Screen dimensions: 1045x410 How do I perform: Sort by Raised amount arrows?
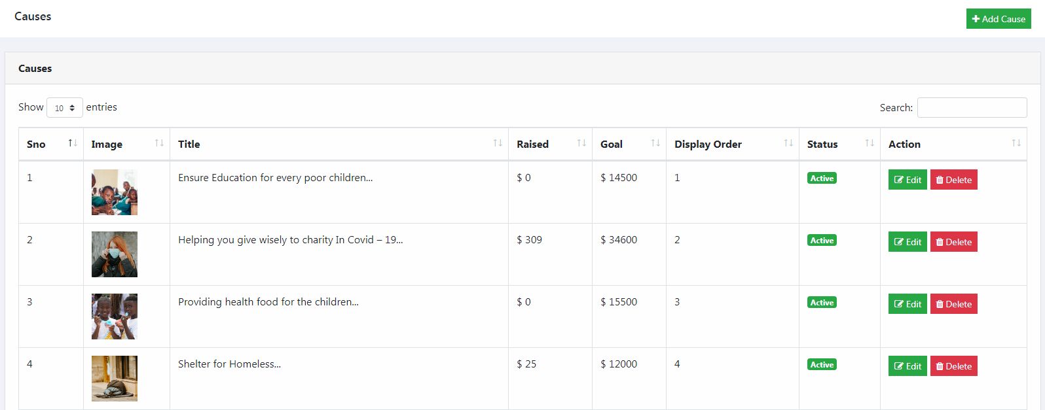[x=581, y=143]
